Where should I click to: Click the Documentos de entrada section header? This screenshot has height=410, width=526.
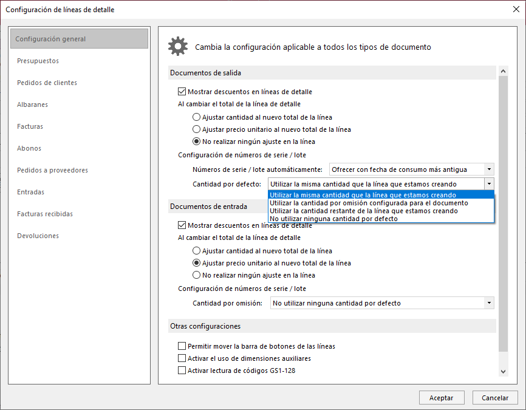click(218, 207)
